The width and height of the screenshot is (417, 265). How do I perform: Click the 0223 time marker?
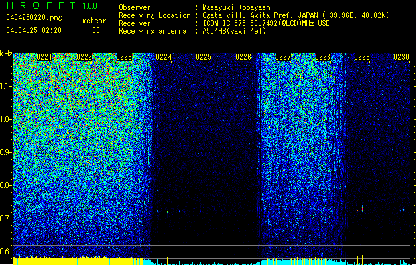point(124,57)
